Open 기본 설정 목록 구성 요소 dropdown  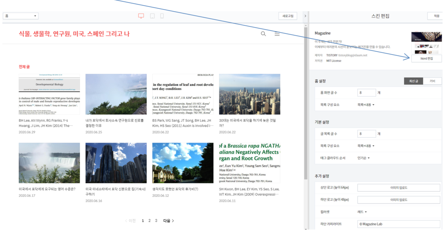366,146
